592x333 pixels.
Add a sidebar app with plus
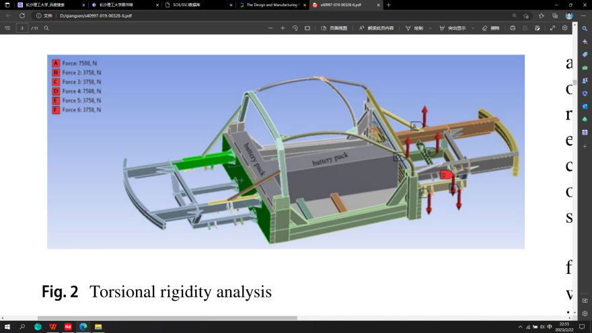[585, 146]
